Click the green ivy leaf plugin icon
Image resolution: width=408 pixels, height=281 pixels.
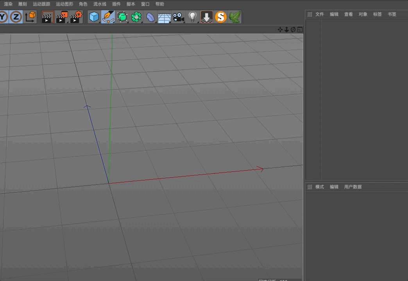[235, 17]
